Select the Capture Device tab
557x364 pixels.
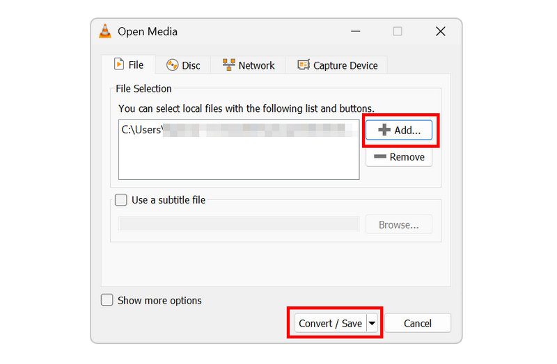coord(337,65)
